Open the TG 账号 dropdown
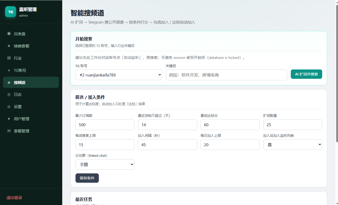The image size is (338, 205). click(x=119, y=75)
